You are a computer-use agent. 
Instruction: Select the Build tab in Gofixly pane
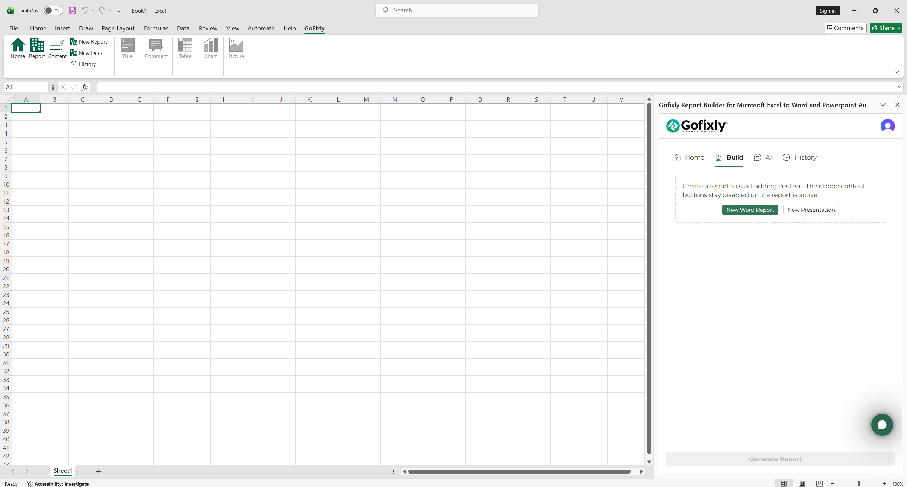[729, 157]
